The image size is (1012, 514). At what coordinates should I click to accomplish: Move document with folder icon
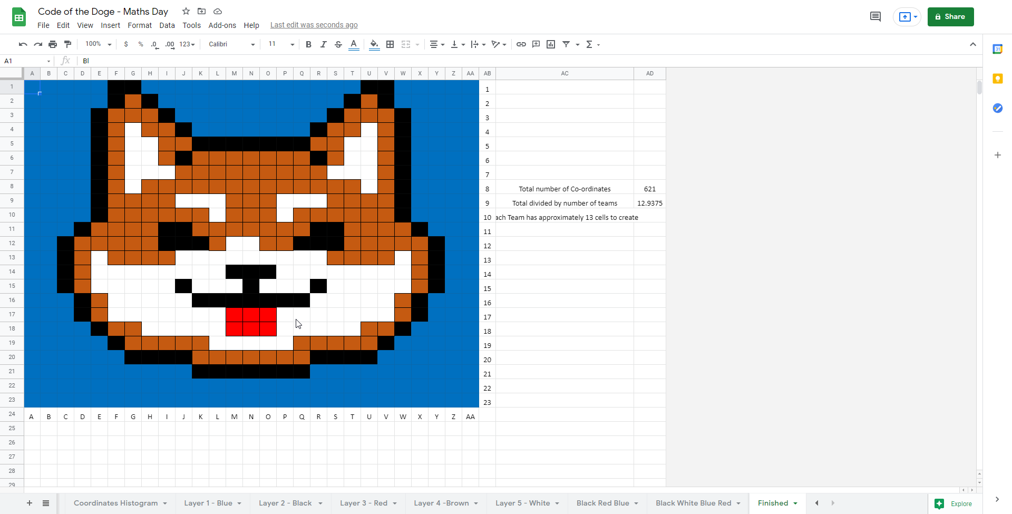pyautogui.click(x=201, y=11)
